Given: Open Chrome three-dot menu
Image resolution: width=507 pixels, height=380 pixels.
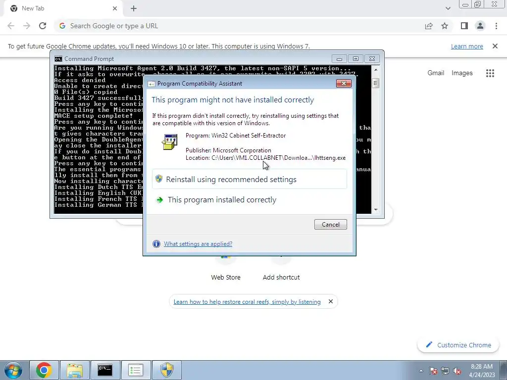Looking at the screenshot, I should [x=496, y=26].
